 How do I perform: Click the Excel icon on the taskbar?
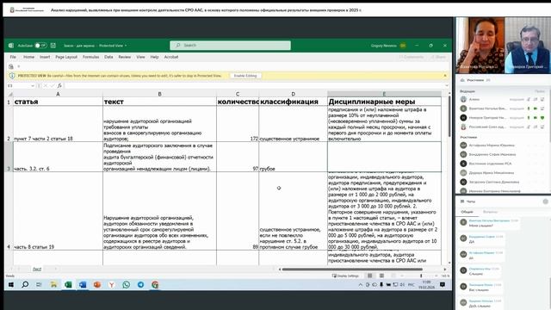[x=68, y=285]
